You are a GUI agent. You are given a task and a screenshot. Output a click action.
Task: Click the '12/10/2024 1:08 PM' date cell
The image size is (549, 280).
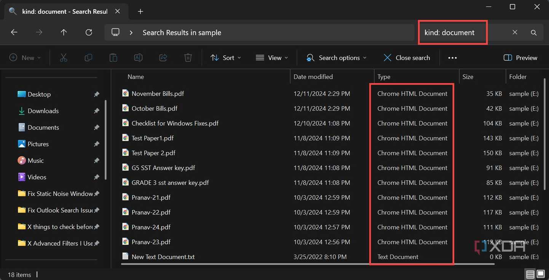[x=322, y=123]
